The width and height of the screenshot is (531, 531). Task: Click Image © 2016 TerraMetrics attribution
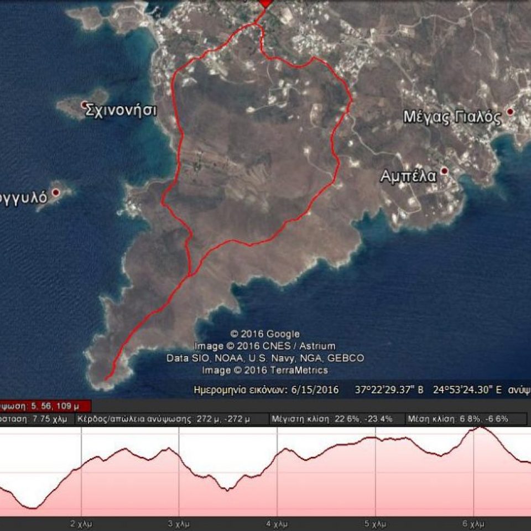pos(265,370)
